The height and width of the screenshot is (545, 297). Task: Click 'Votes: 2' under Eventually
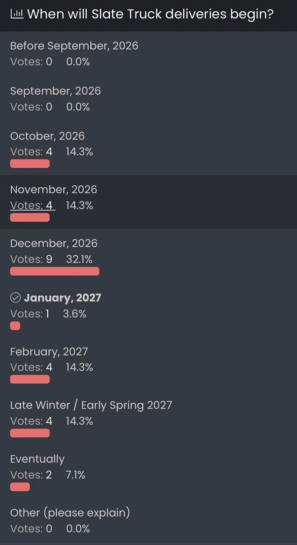pos(31,475)
